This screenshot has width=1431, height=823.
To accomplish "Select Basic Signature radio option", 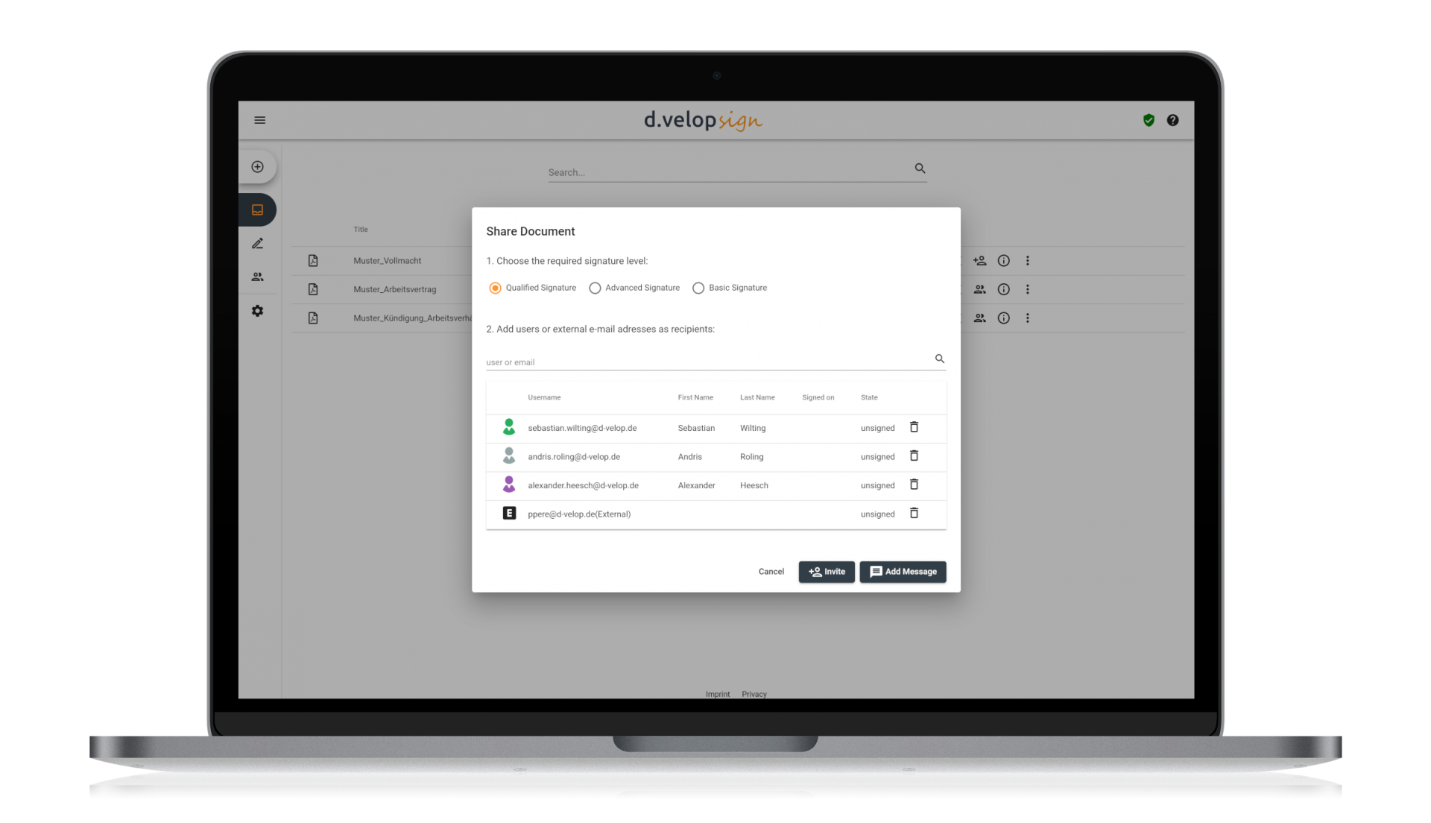I will 698,288.
